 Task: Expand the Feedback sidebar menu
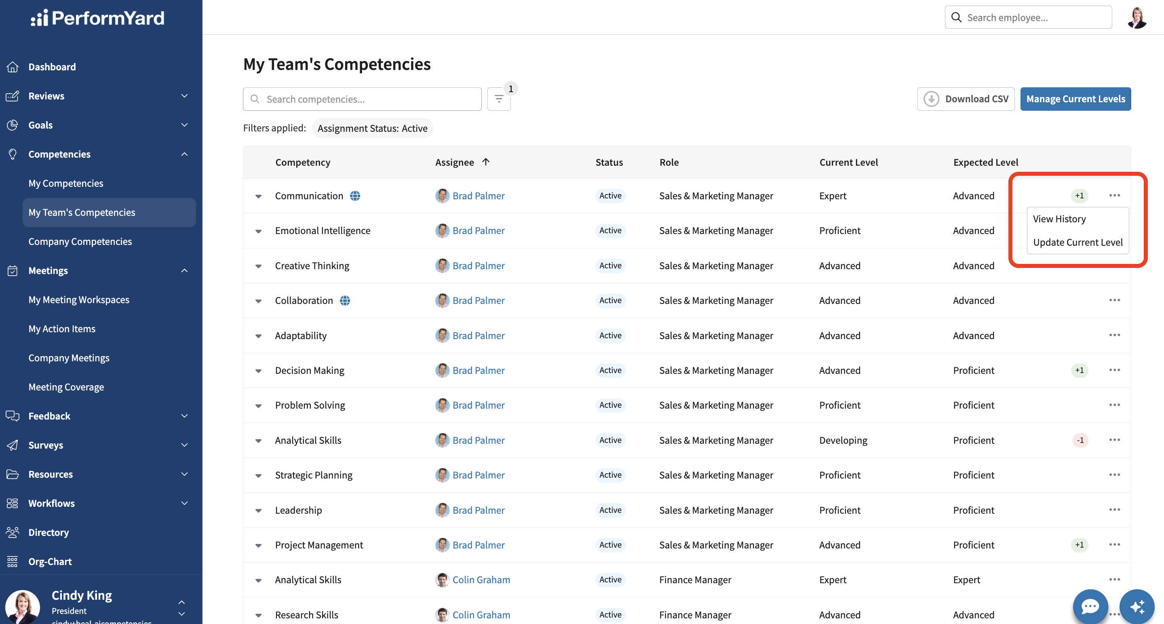184,416
